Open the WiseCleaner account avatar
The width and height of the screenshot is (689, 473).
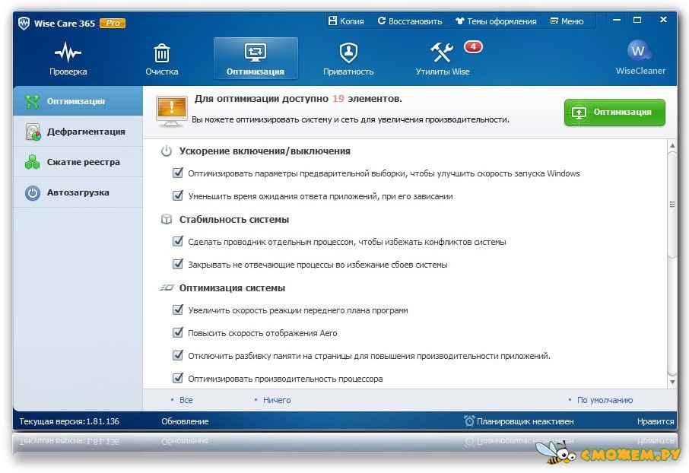point(640,52)
